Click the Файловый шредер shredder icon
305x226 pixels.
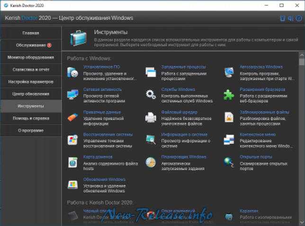click(151, 117)
